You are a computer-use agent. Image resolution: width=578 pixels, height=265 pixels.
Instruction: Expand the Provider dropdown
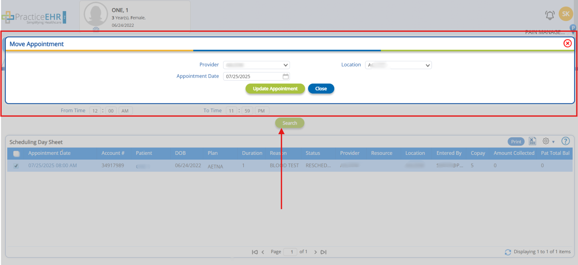pos(256,65)
